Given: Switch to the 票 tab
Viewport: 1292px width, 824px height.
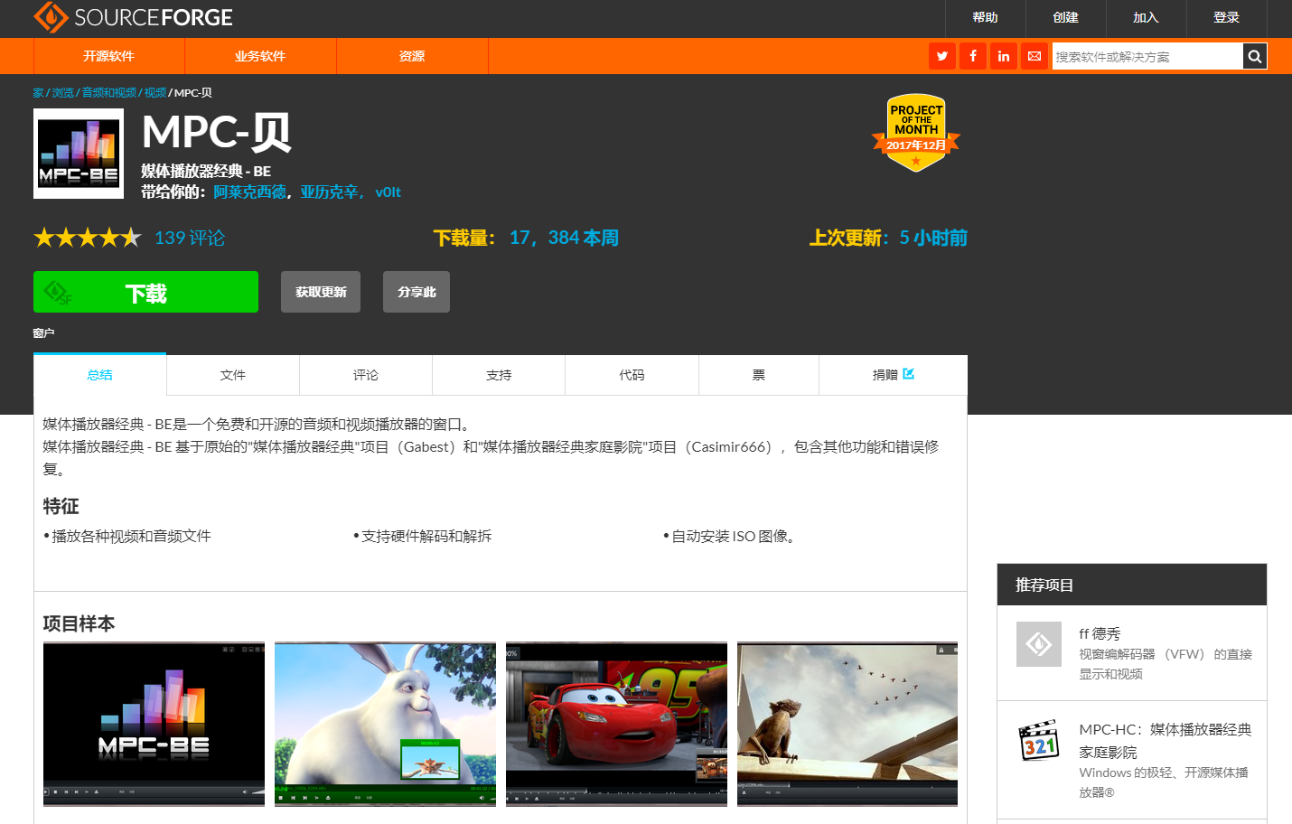Looking at the screenshot, I should 759,375.
